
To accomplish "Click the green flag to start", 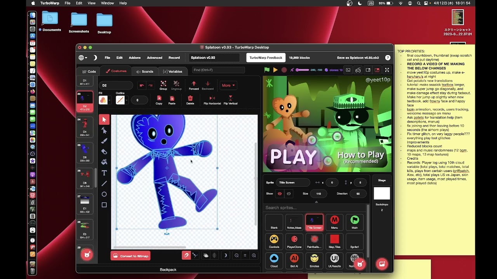I will 267,70.
